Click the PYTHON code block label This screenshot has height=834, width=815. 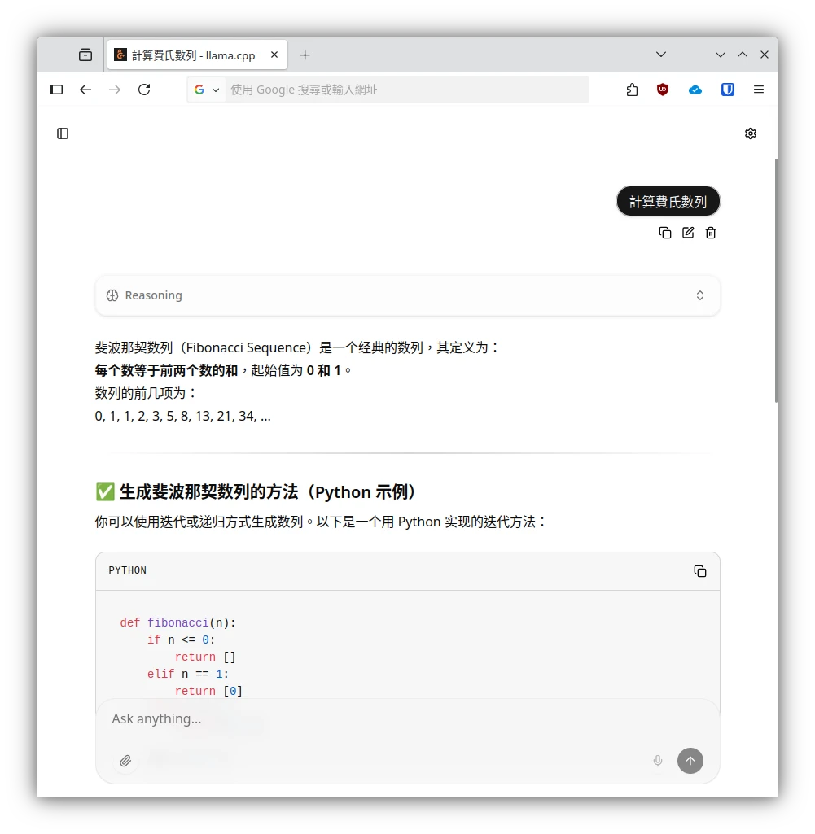tap(127, 570)
